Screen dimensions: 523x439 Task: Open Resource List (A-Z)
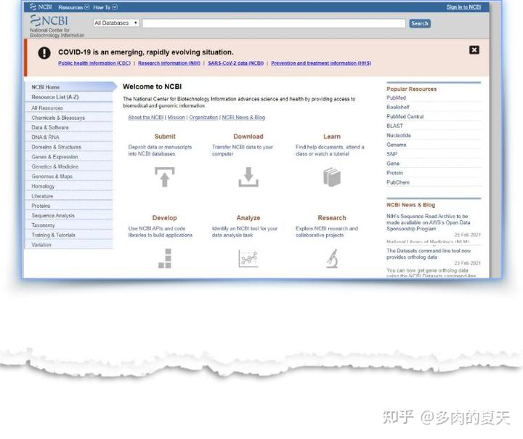(x=69, y=97)
